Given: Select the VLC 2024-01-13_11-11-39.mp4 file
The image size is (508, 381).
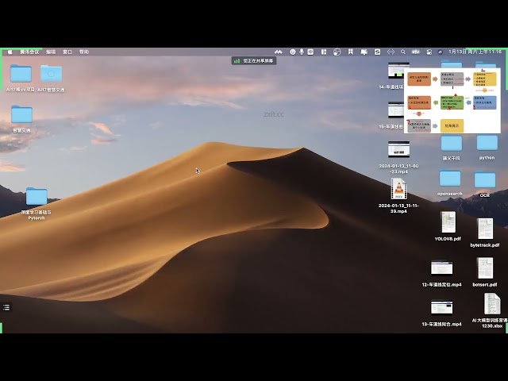Looking at the screenshot, I should tap(398, 189).
